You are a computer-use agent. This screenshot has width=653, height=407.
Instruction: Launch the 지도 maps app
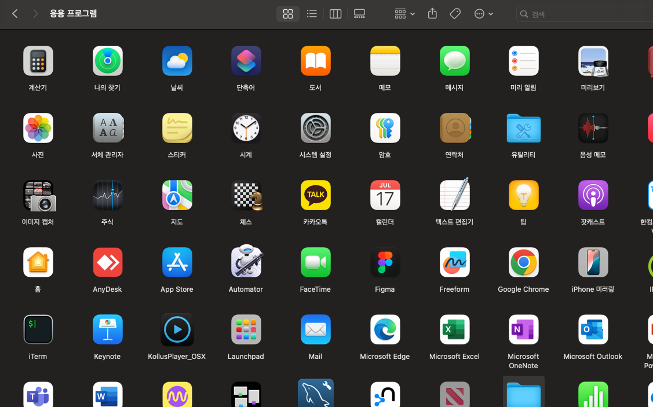177,195
